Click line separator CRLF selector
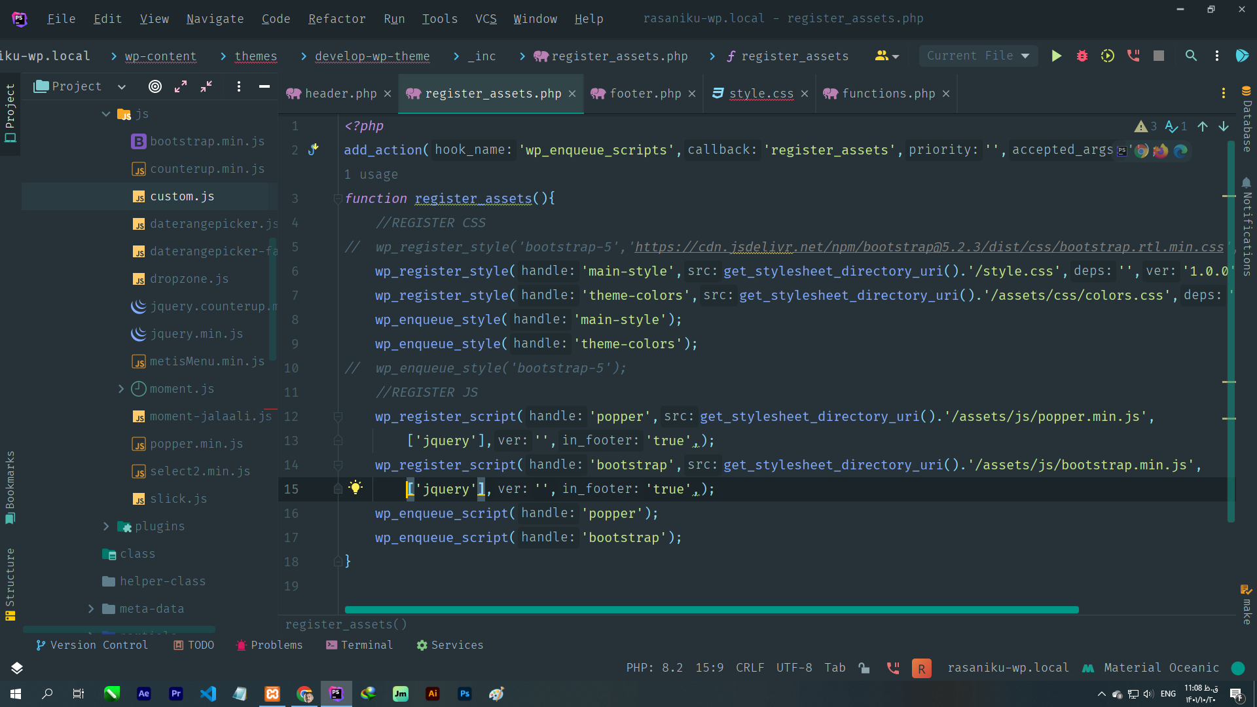 pos(750,668)
